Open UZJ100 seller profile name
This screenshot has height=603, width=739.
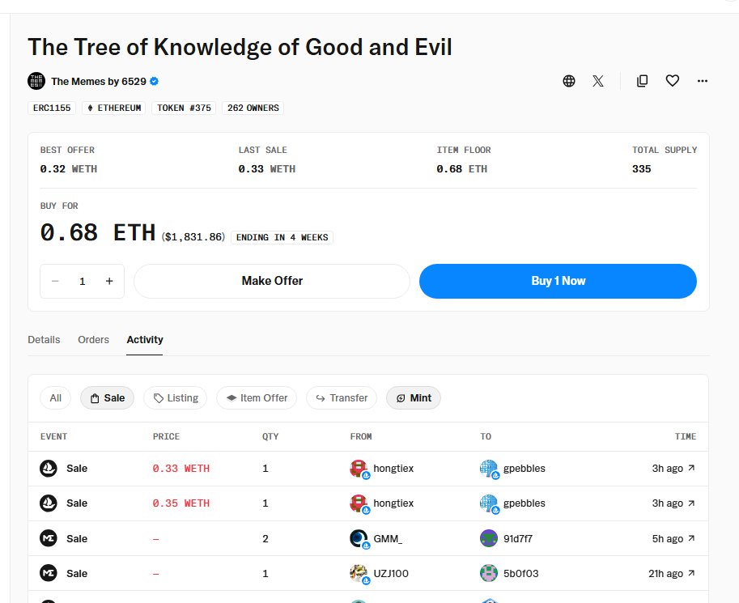391,573
